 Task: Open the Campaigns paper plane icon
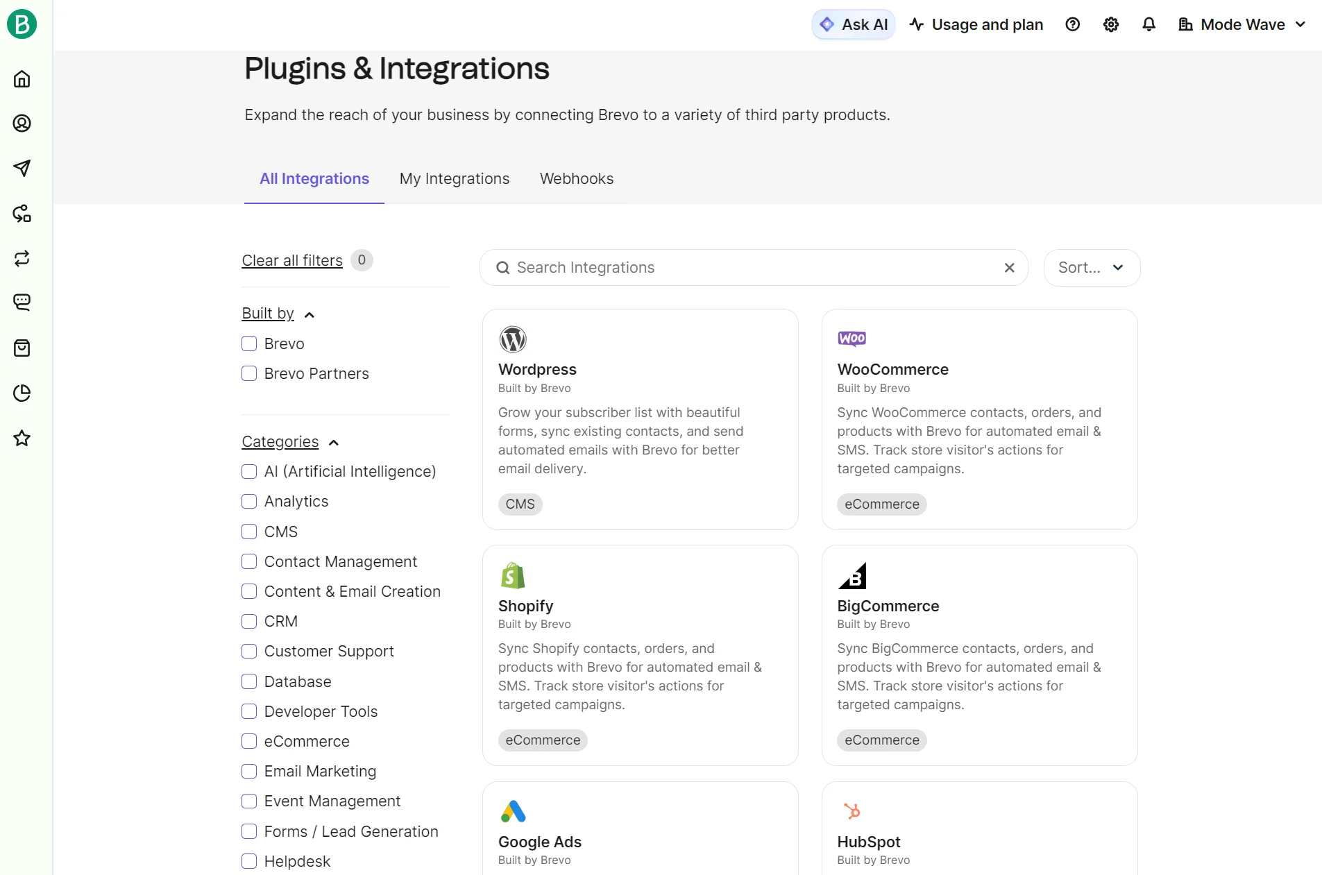pyautogui.click(x=22, y=169)
